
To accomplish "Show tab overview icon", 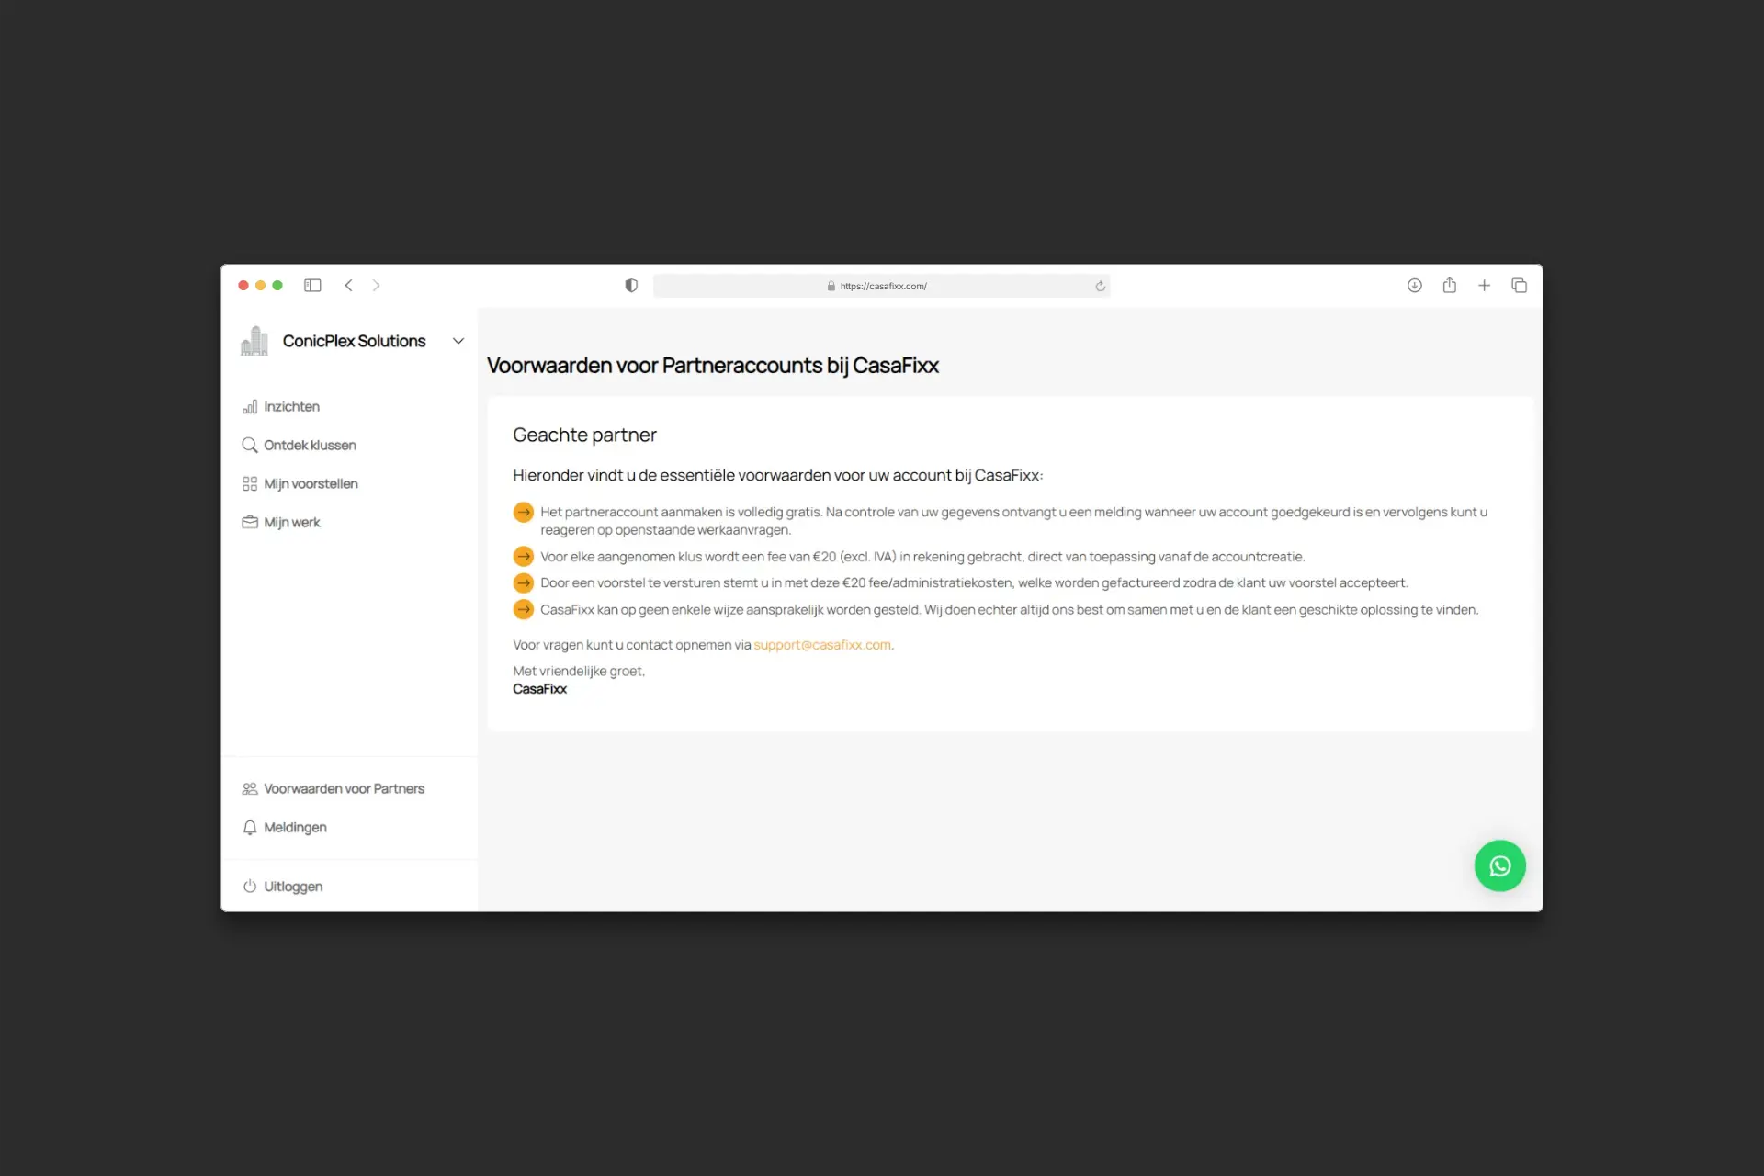I will [x=1519, y=286].
